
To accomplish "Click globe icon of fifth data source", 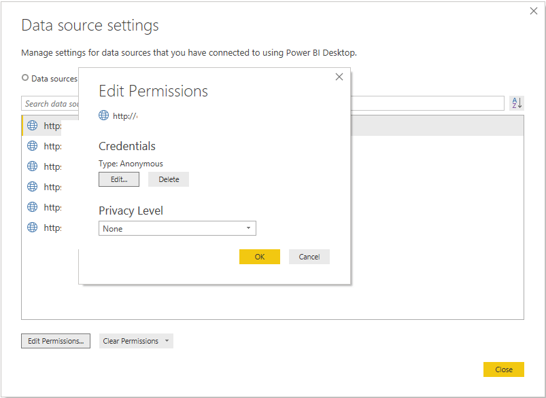I will (32, 207).
